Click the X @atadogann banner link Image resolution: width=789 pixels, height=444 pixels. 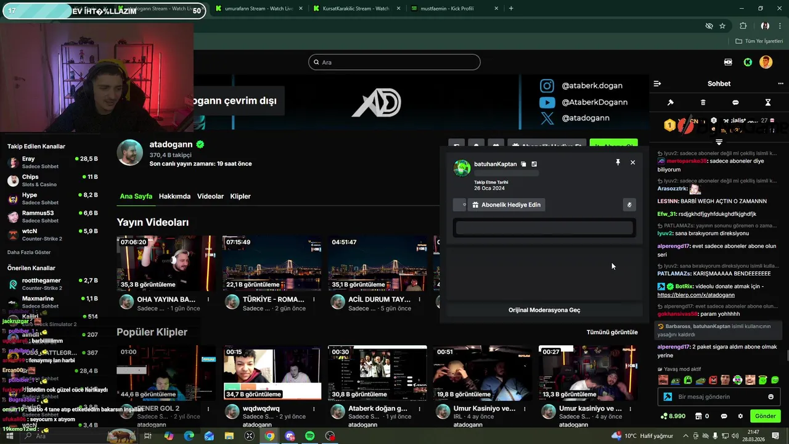click(x=575, y=118)
